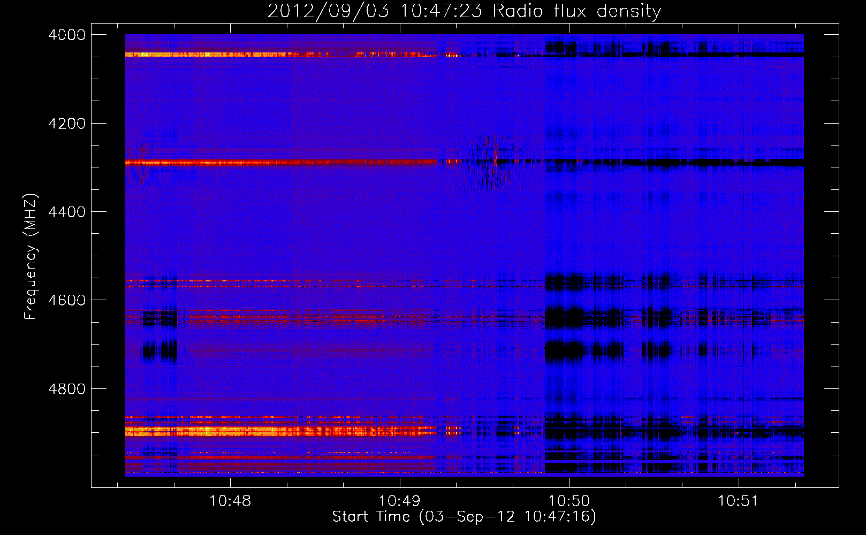Select the 4800 frequency tick label
Viewport: 866px width, 535px height.
[x=67, y=388]
